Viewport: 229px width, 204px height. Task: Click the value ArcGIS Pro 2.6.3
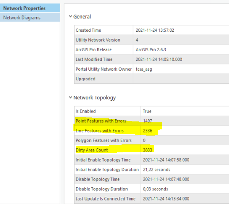(151, 49)
